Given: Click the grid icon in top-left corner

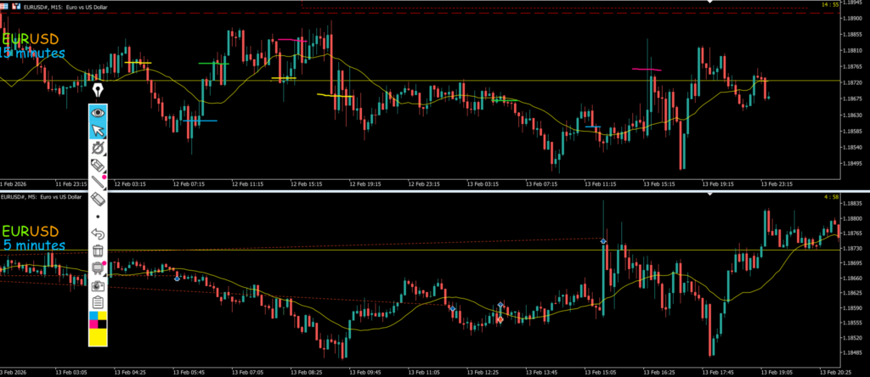Looking at the screenshot, I should pyautogui.click(x=5, y=4).
